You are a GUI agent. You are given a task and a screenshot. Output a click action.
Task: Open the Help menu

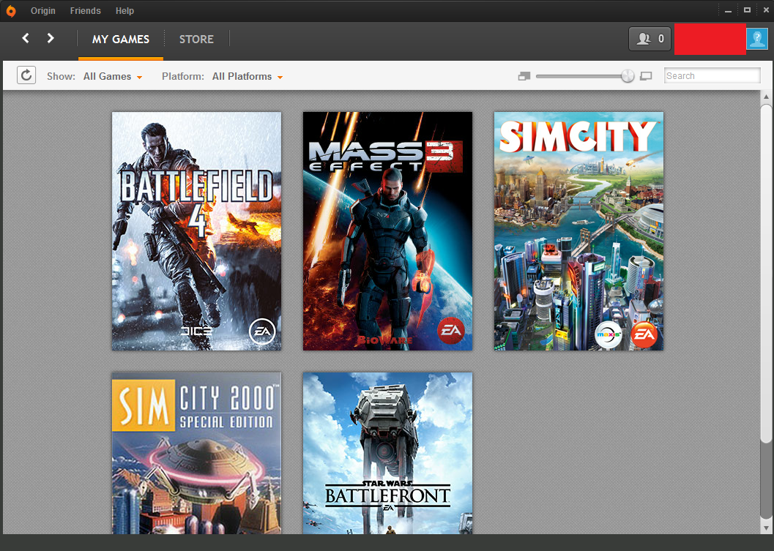coord(124,11)
